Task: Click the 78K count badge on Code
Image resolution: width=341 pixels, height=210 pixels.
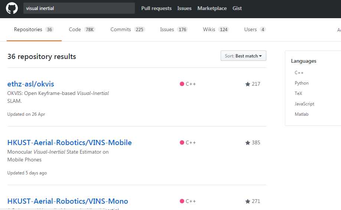Action: [90, 30]
